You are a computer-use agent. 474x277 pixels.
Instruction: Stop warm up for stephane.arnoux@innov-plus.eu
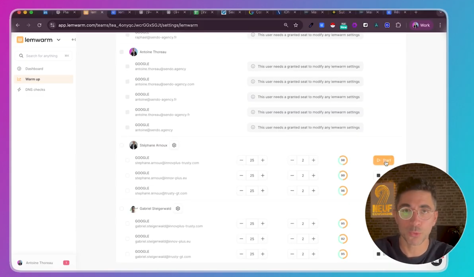378,175
